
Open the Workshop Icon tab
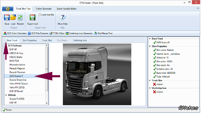tap(80, 40)
